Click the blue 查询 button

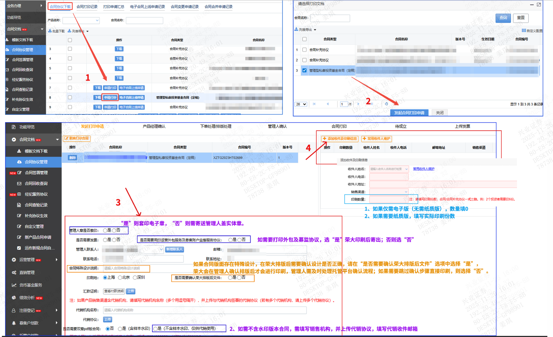(x=503, y=18)
